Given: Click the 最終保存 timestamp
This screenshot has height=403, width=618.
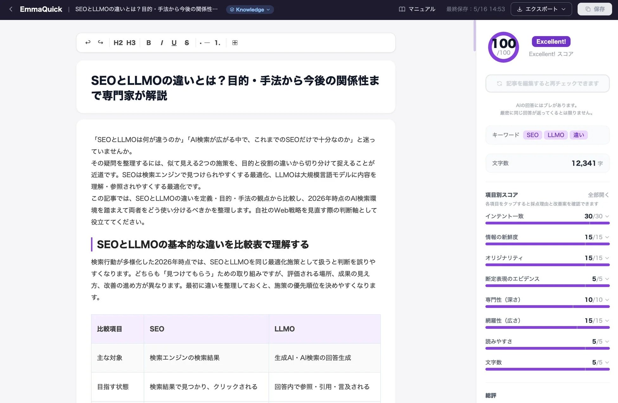Looking at the screenshot, I should (x=475, y=9).
